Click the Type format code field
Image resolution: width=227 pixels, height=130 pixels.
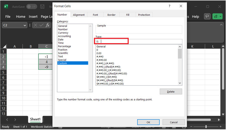[x=140, y=41]
